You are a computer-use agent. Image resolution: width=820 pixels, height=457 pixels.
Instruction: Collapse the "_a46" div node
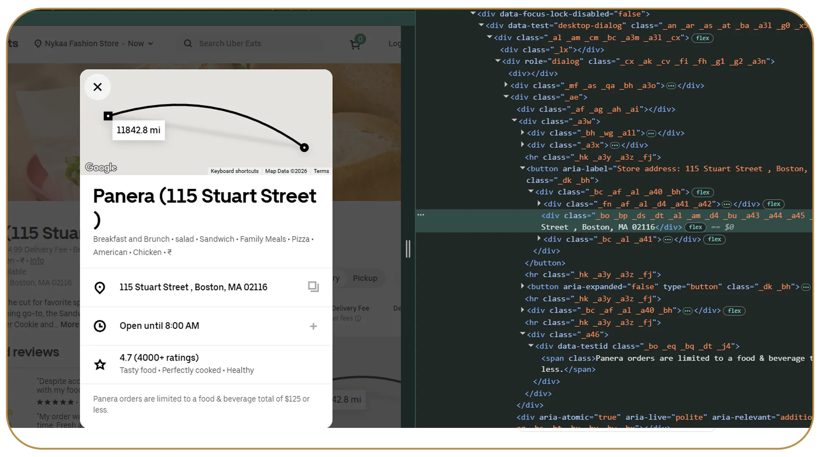(x=522, y=334)
